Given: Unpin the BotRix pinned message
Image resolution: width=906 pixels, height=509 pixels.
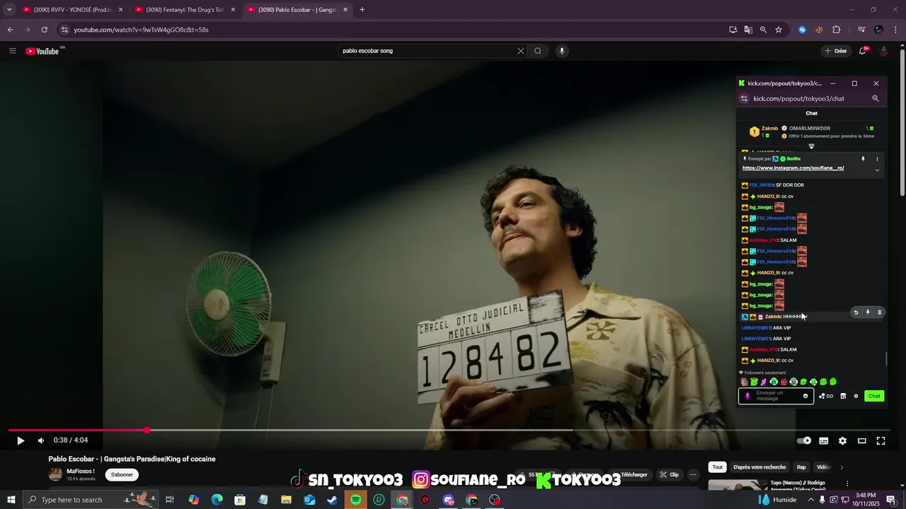Looking at the screenshot, I should coord(863,159).
